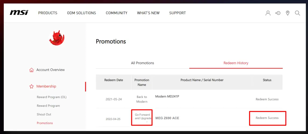308x134 pixels.
Task: Click the MSI logo
Action: (x=19, y=13)
